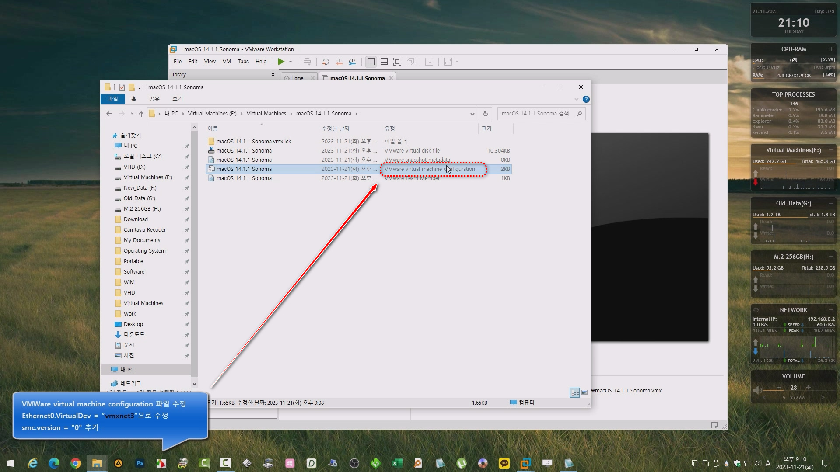Open the Operating System folder in navigation pane
This screenshot has height=472, width=840.
[144, 250]
